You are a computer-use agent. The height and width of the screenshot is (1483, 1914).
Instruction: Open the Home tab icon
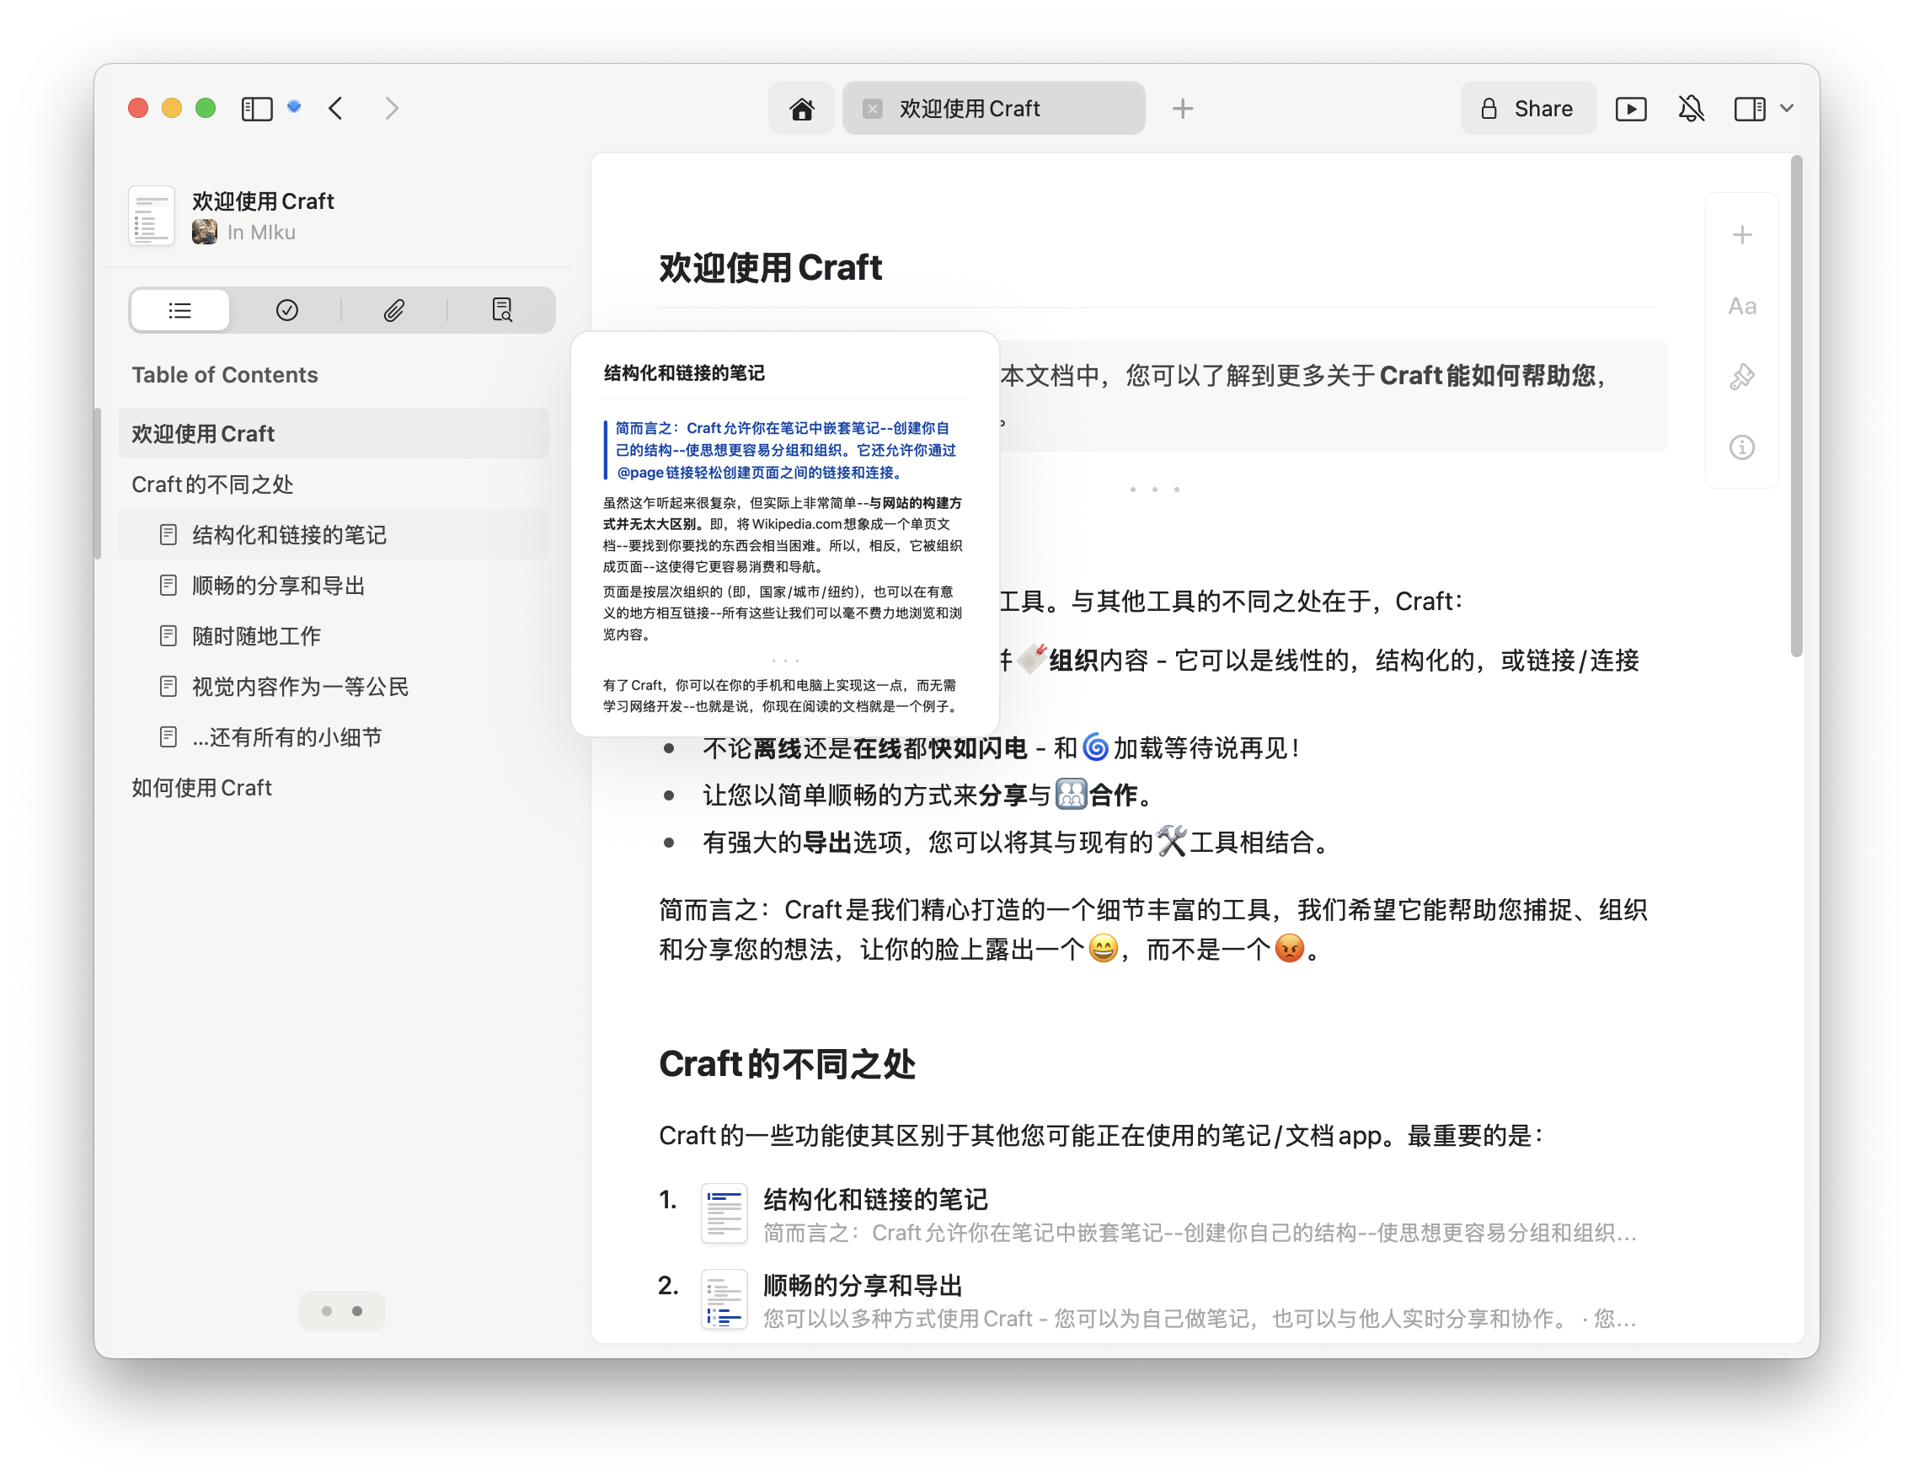pyautogui.click(x=801, y=109)
